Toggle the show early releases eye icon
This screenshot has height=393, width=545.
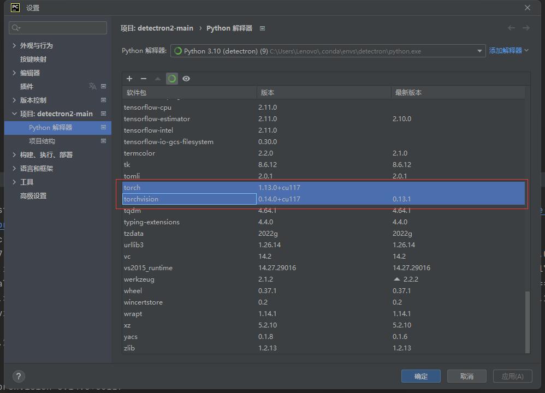point(186,79)
